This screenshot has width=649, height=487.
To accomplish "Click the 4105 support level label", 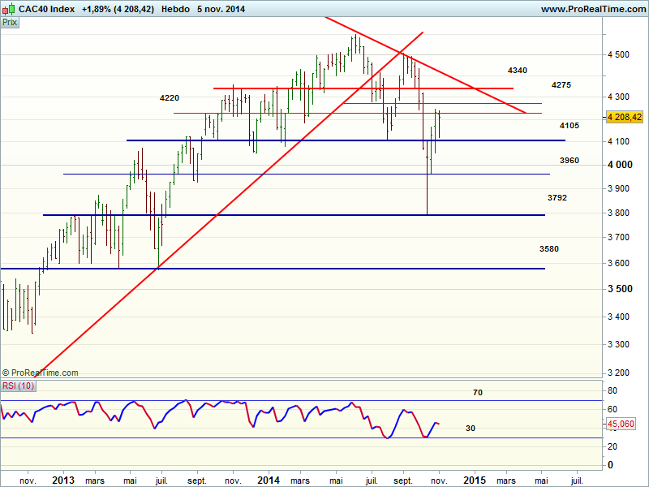I will tap(569, 126).
